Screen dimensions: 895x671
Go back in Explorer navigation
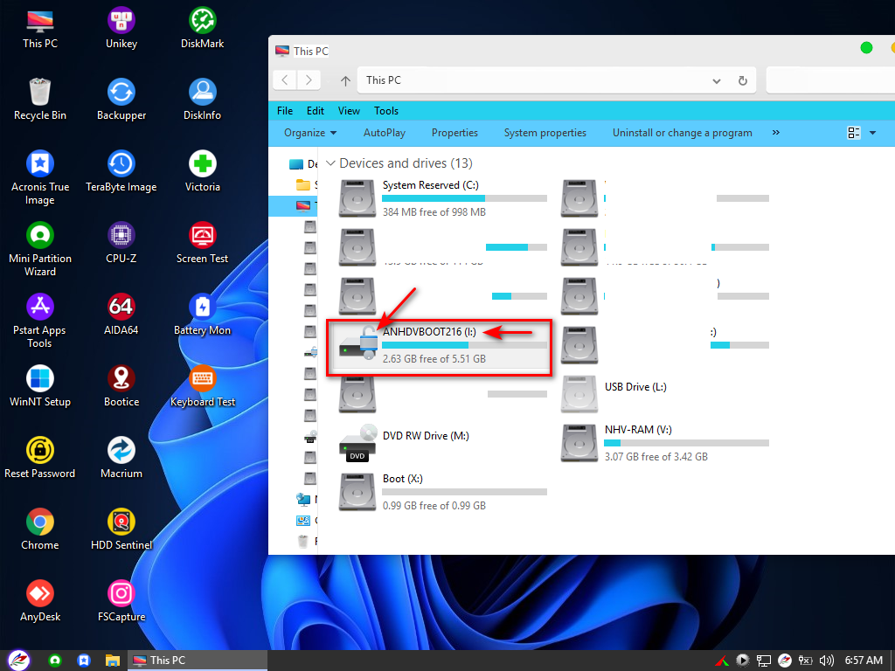pos(285,80)
